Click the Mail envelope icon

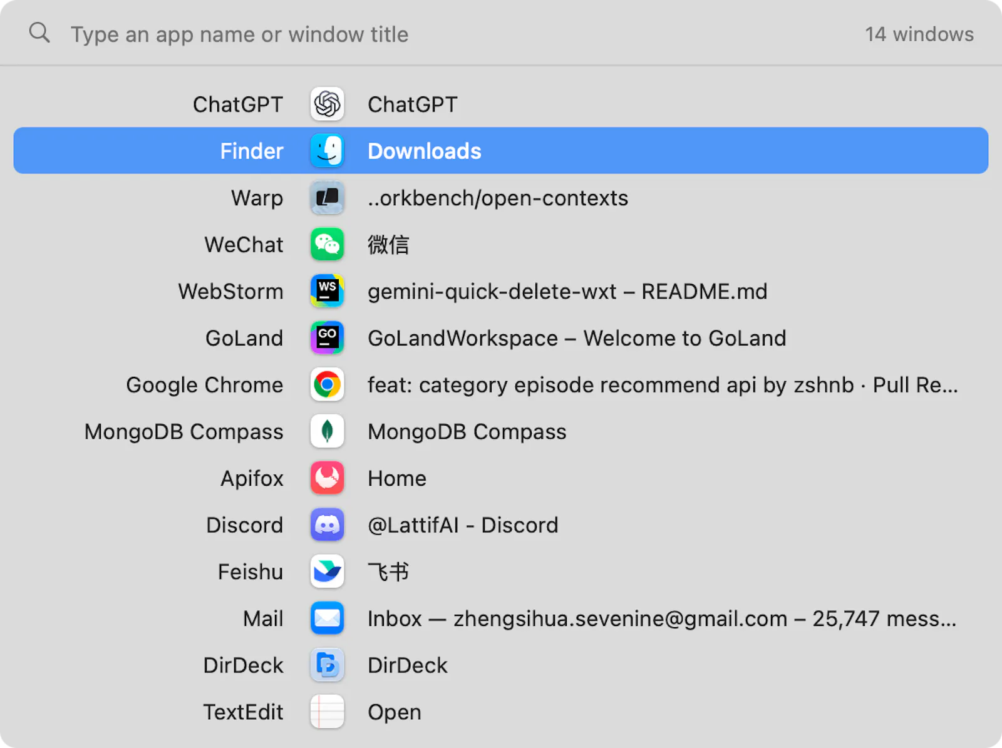click(327, 618)
